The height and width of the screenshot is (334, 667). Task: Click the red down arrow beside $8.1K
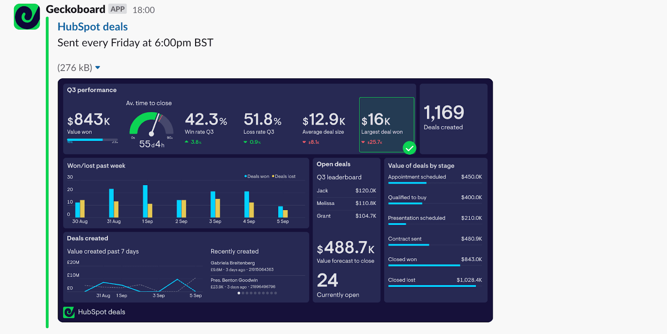tap(304, 142)
